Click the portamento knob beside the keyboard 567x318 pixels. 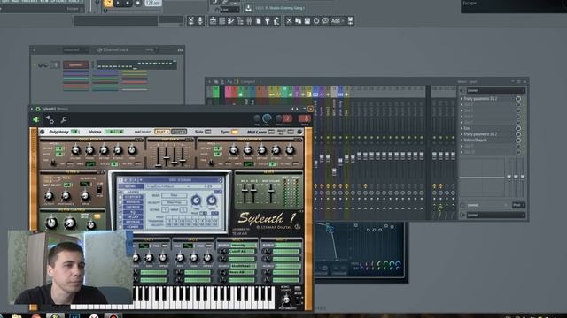[x=286, y=300]
